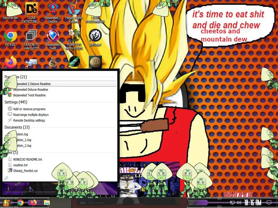Open the Recycle Bin desktop icon
This screenshot has width=278, height=208.
(11, 11)
